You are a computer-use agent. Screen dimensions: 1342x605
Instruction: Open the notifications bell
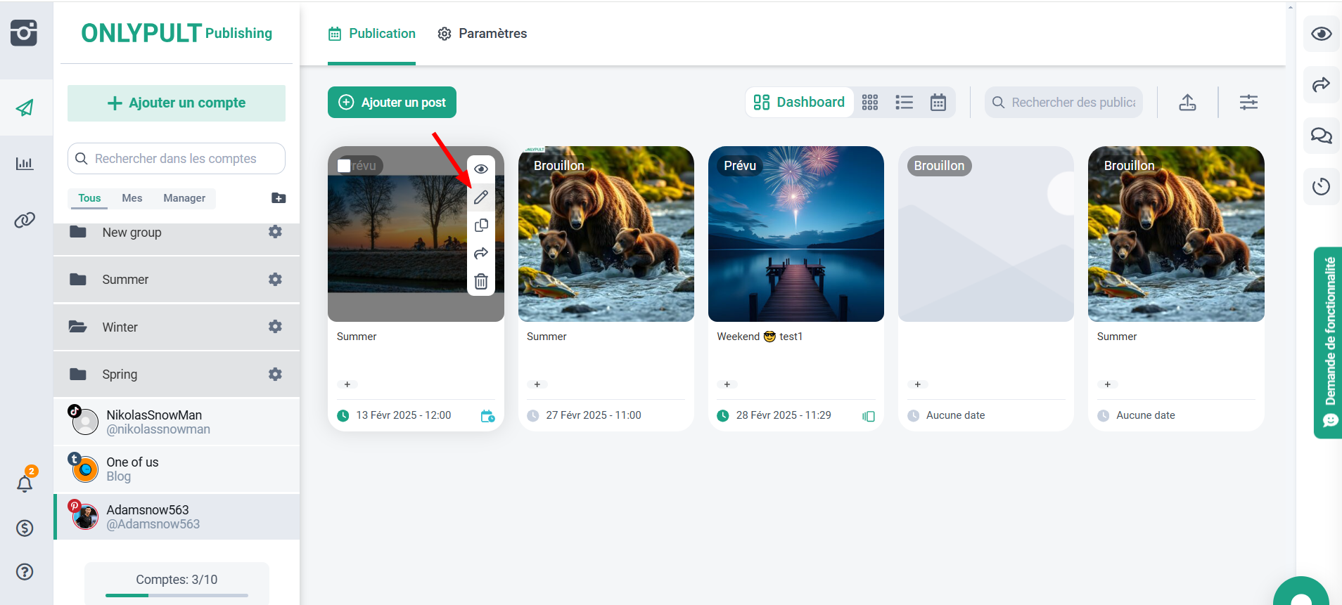pyautogui.click(x=25, y=483)
